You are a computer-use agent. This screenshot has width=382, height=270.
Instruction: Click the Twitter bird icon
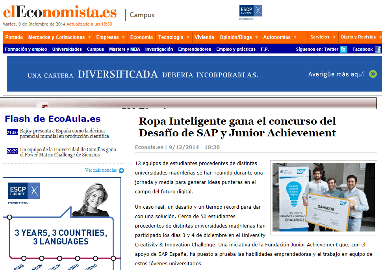pyautogui.click(x=343, y=50)
